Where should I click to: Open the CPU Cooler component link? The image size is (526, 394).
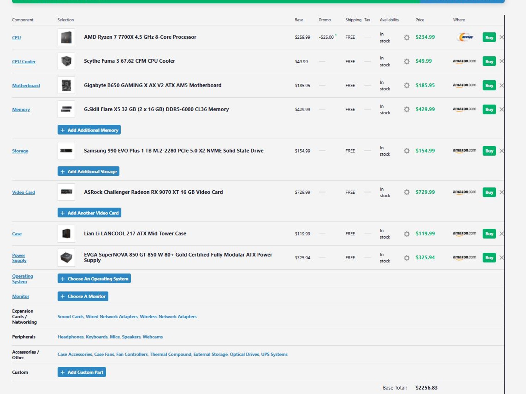coord(24,62)
